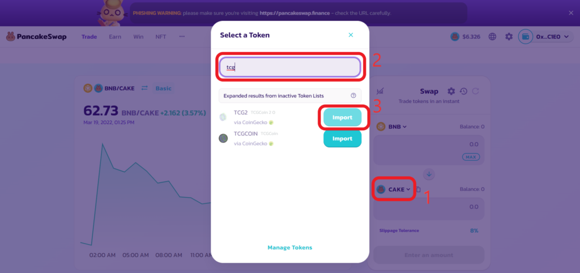Click the token search input field
580x273 pixels.
coord(290,67)
